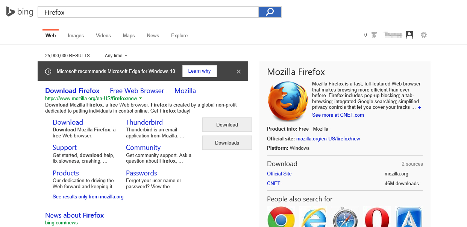Click the CNET download source link

(273, 184)
